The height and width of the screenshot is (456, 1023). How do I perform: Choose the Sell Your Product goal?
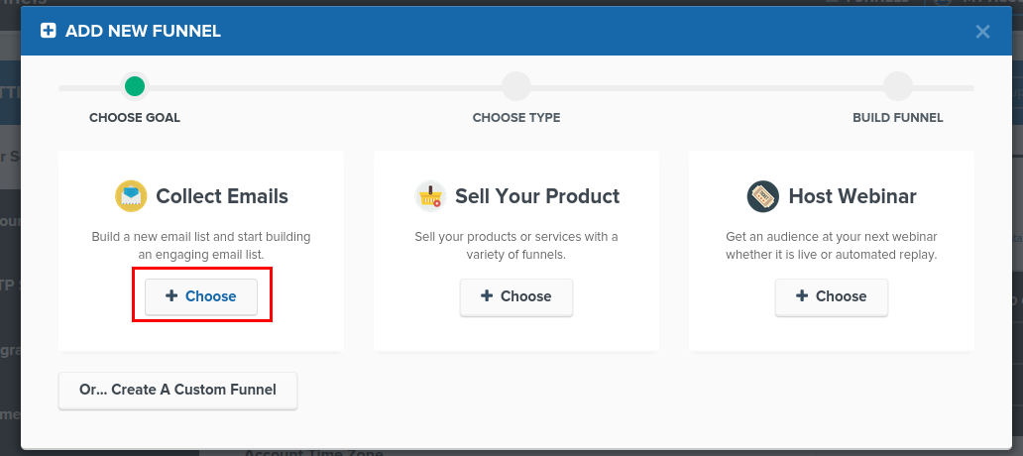pos(516,296)
